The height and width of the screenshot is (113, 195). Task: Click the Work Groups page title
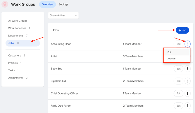(23, 4)
